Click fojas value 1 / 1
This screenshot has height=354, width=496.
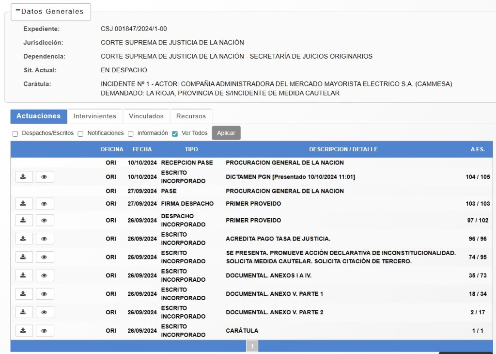[x=478, y=331]
